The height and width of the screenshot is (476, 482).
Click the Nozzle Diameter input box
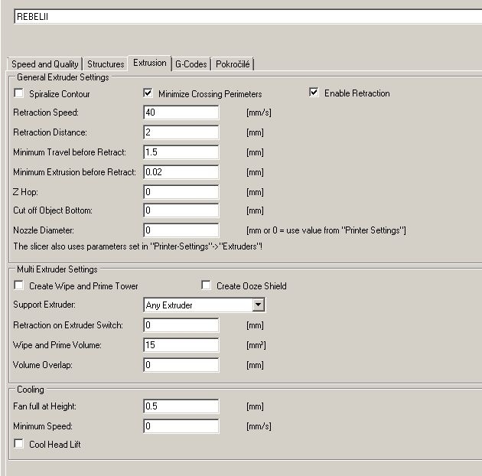tap(181, 230)
